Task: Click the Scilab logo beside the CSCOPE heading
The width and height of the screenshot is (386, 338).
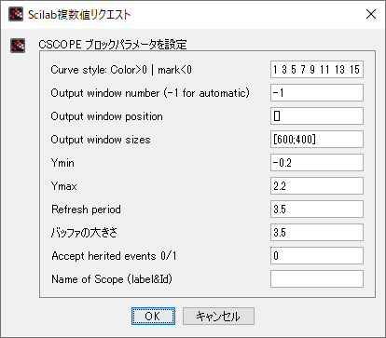Action: (18, 46)
